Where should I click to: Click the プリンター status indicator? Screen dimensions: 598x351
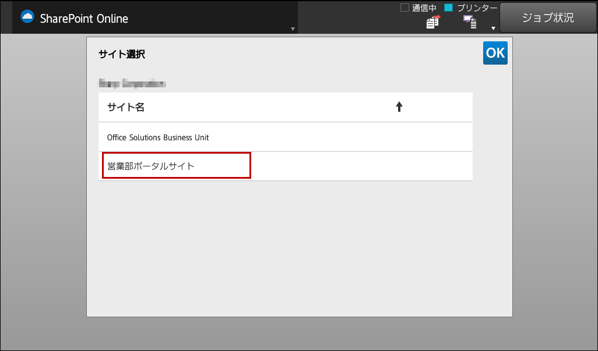(x=449, y=8)
